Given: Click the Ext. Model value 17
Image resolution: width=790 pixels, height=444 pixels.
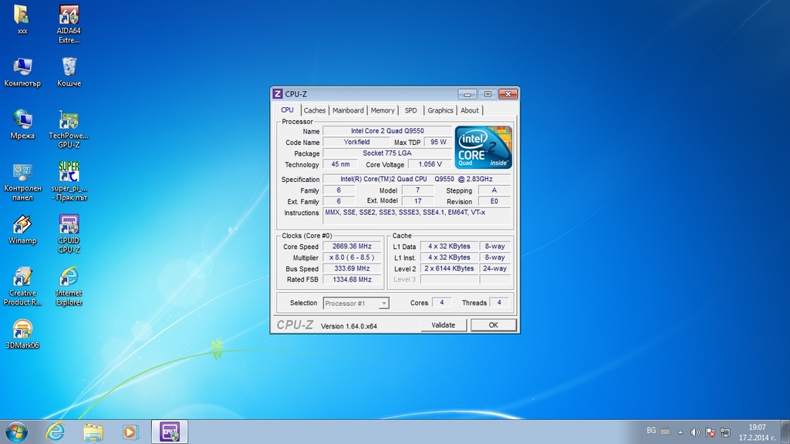Looking at the screenshot, I should click(x=417, y=201).
